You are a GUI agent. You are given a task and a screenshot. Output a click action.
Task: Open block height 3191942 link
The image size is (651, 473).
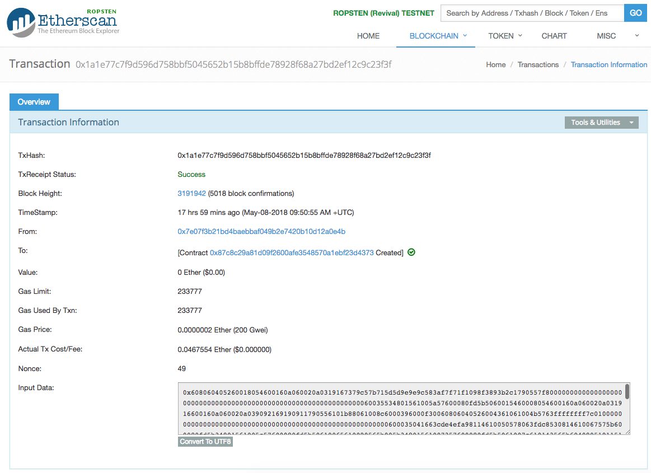click(x=191, y=194)
